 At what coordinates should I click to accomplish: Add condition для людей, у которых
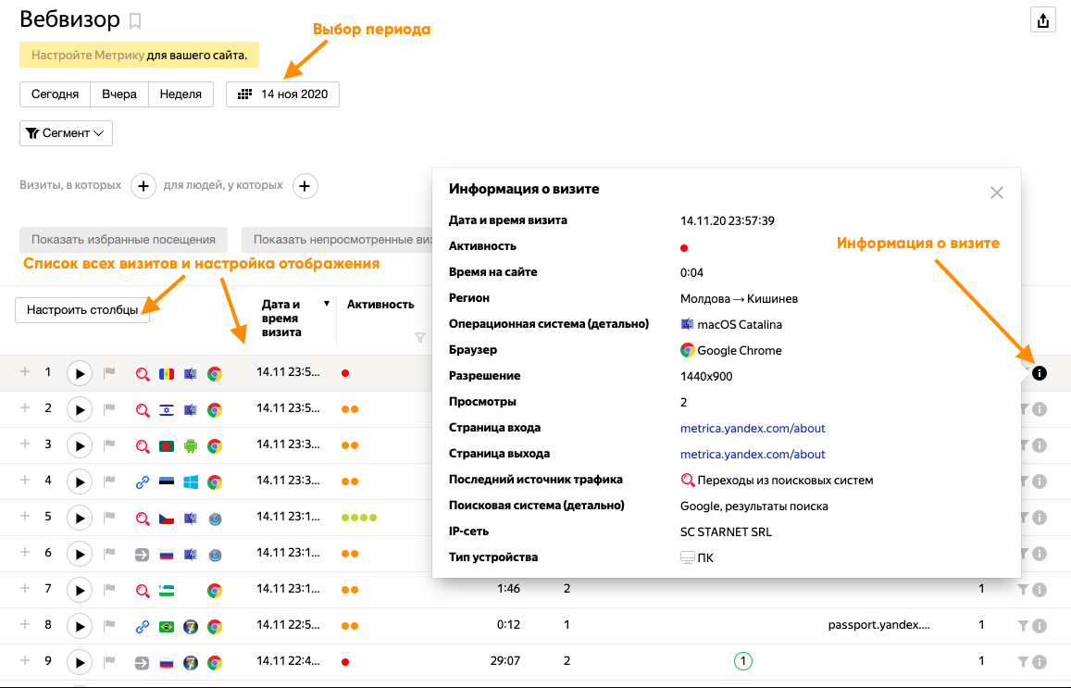pos(305,186)
